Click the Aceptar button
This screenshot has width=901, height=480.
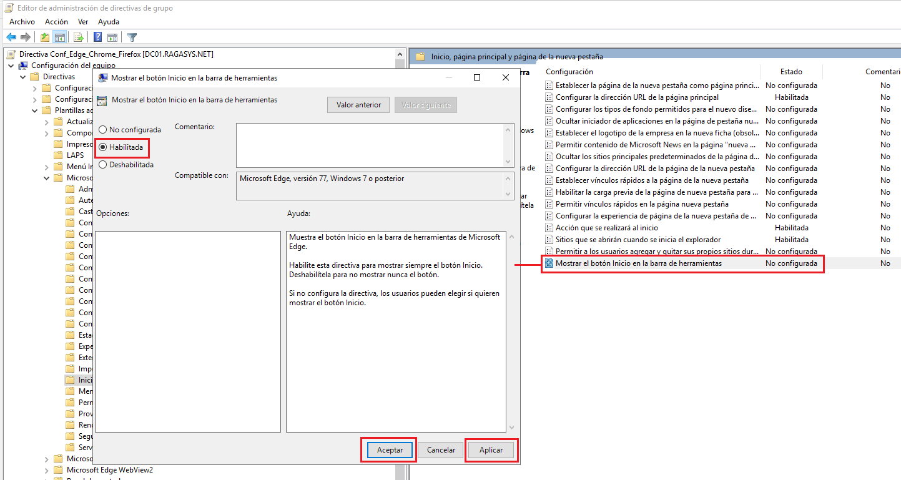point(388,449)
